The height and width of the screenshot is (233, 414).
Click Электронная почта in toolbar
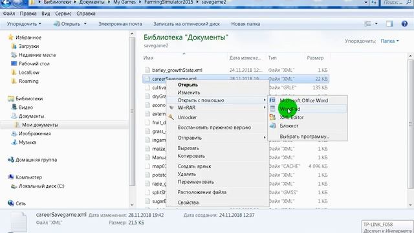coord(120,24)
